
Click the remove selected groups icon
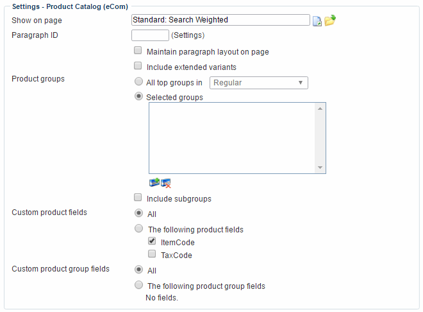tap(166, 184)
